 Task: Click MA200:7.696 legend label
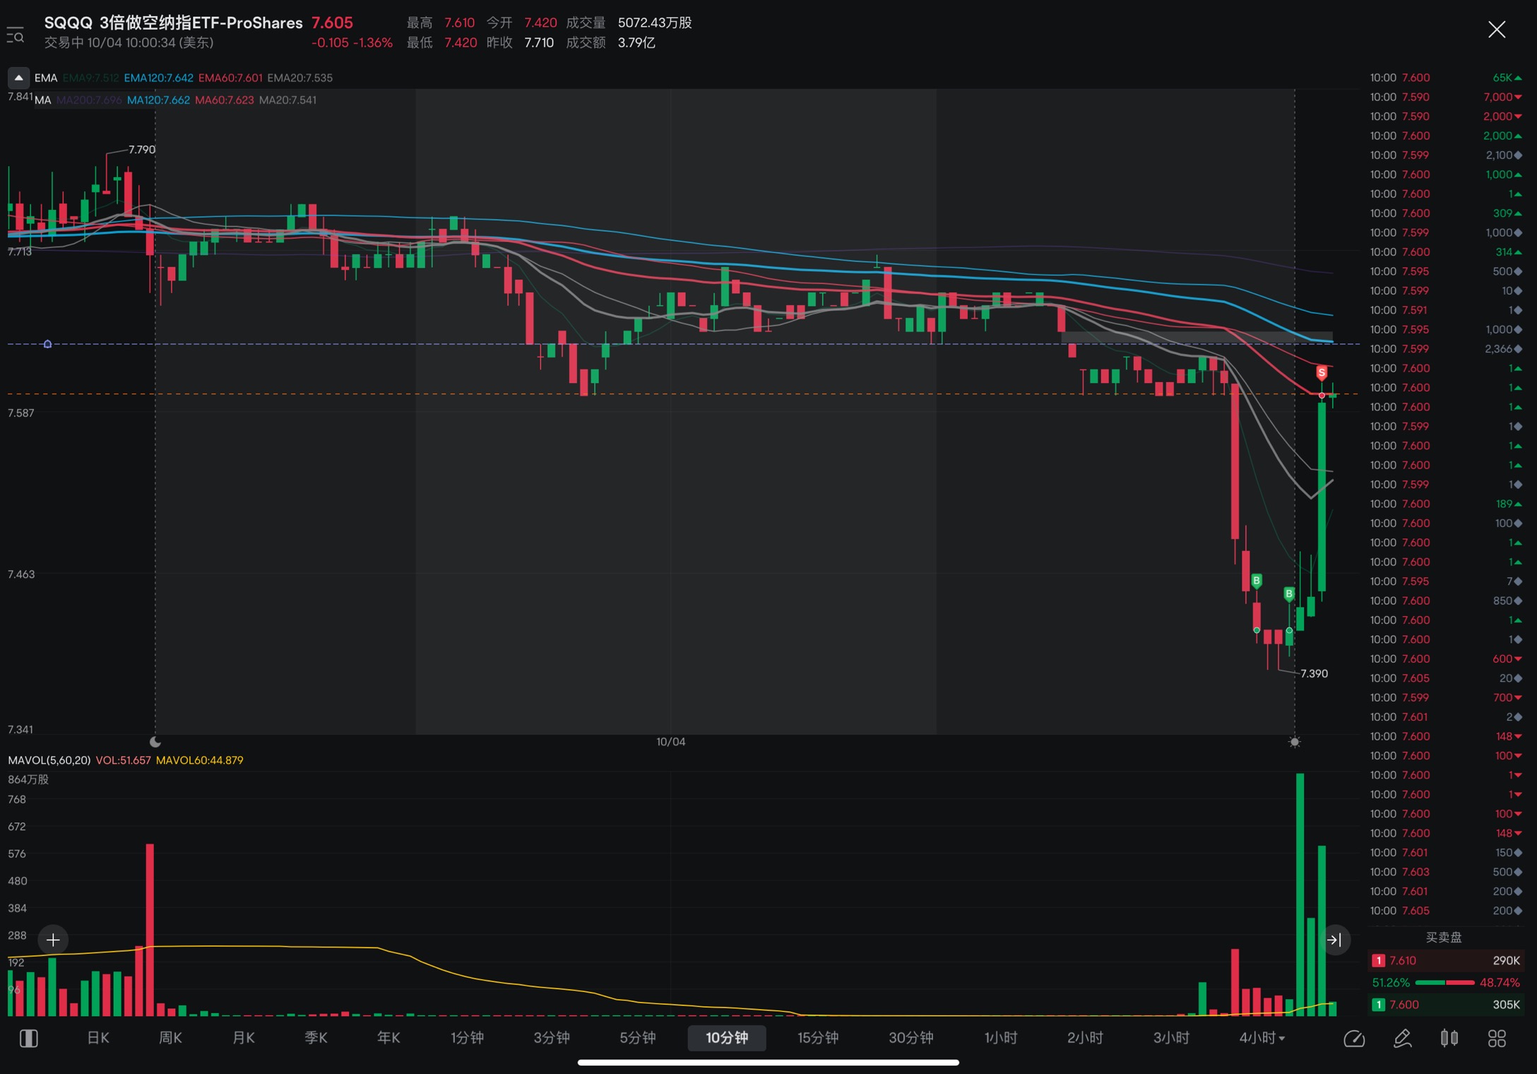(x=89, y=100)
